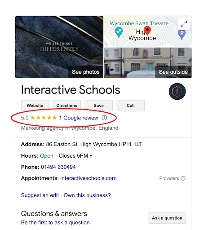Click the Wycombe Swan Theatre map label
Image resolution: width=208 pixels, height=230 pixels.
(139, 23)
